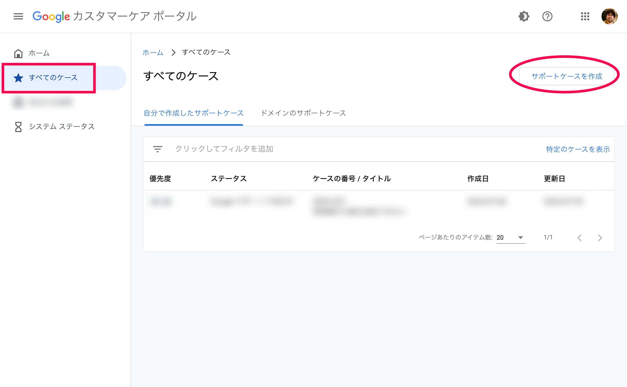Toggle dark theme brightness icon

(x=524, y=16)
